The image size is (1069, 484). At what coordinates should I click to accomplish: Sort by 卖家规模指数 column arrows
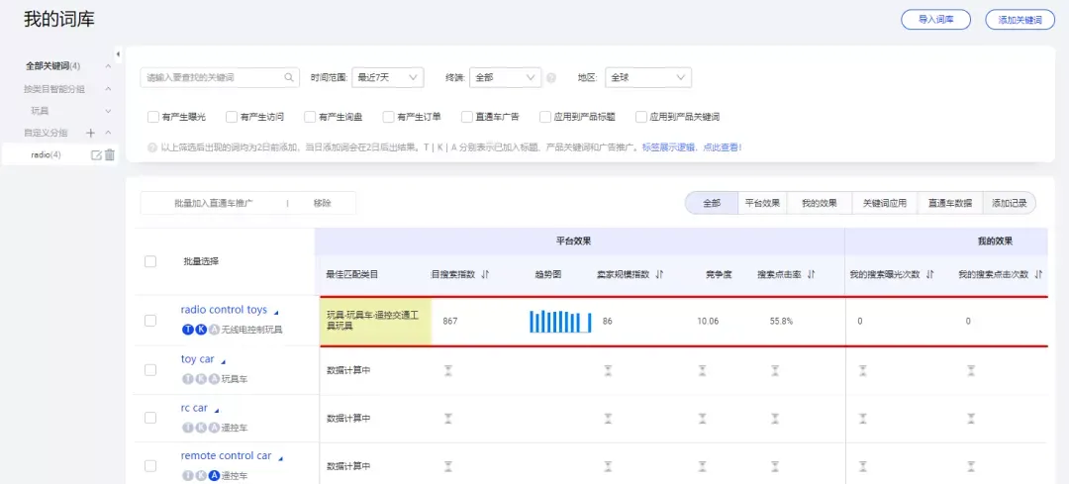point(659,274)
